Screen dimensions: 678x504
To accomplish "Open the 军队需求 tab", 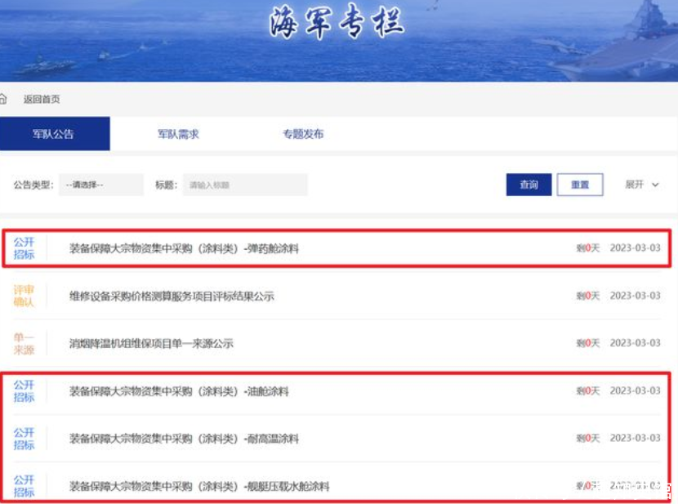I will [178, 134].
